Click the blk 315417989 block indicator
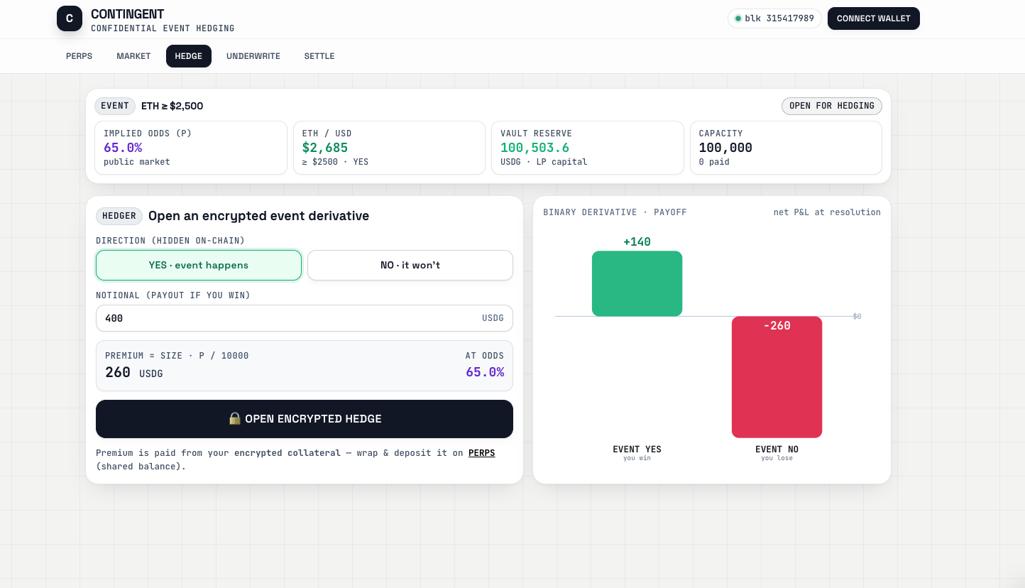The width and height of the screenshot is (1025, 588). tap(774, 18)
